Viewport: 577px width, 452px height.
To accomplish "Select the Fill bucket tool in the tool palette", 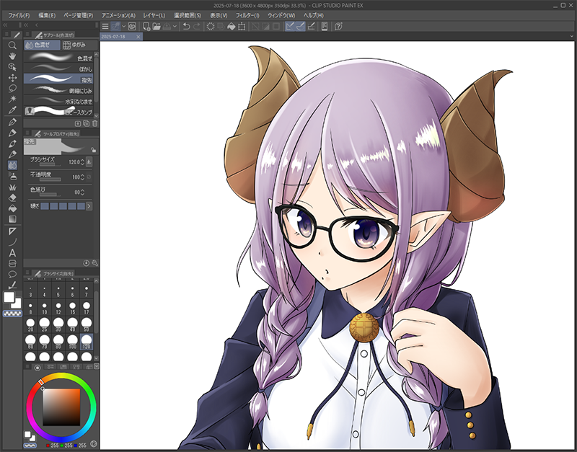I will pyautogui.click(x=12, y=208).
